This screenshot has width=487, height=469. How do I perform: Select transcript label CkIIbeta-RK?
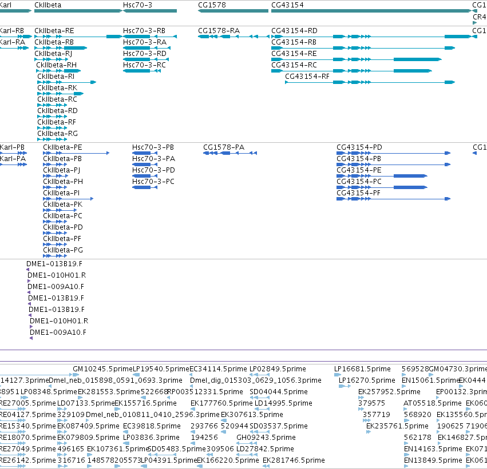click(x=57, y=88)
